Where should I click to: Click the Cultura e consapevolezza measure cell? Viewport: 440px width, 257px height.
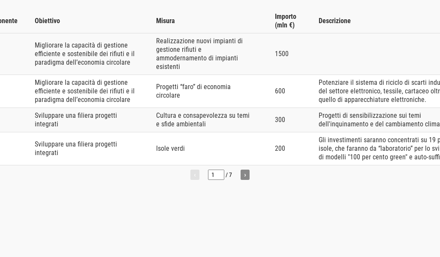(202, 120)
